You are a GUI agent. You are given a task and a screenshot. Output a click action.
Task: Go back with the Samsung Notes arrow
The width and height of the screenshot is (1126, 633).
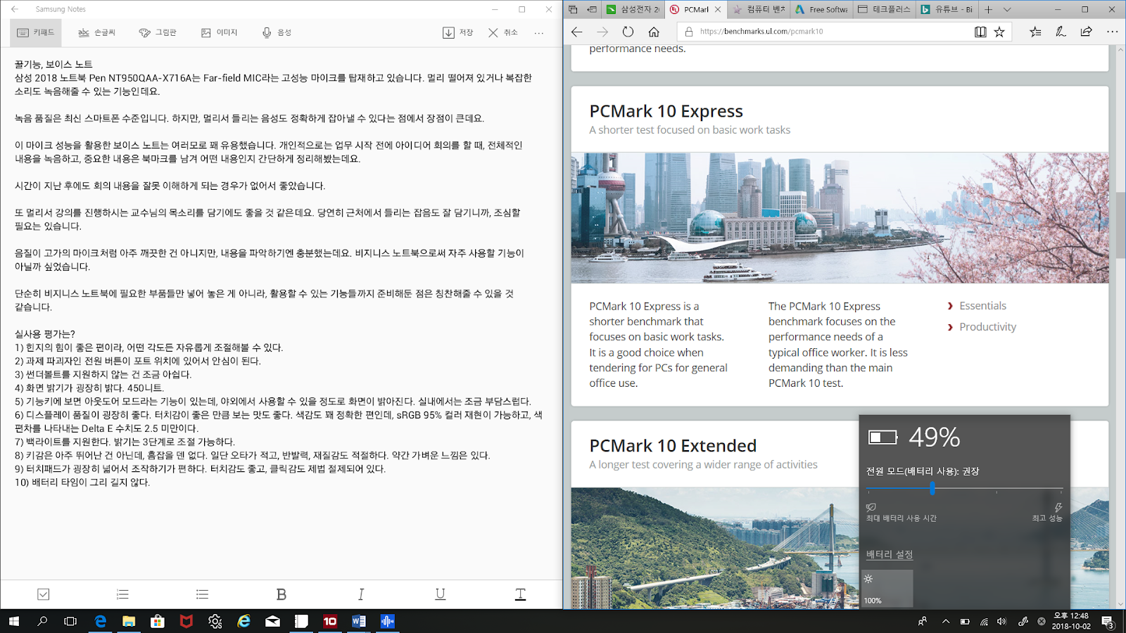pos(15,9)
